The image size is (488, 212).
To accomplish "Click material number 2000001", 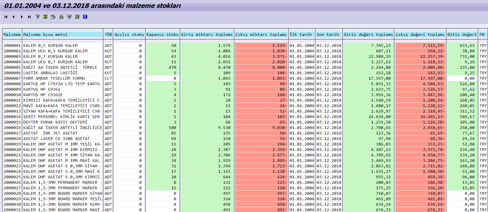I will pyautogui.click(x=12, y=46).
